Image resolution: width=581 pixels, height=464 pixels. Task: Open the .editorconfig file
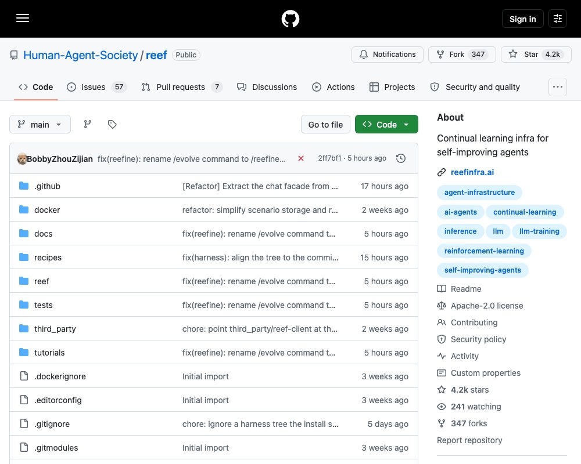click(x=58, y=400)
